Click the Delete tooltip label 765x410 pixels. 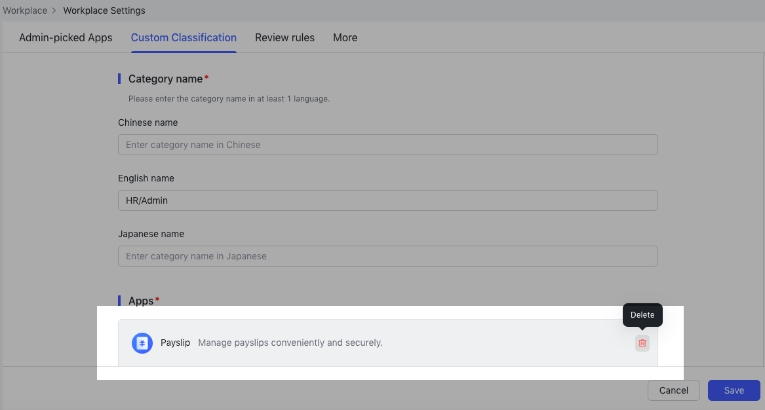[x=642, y=315]
